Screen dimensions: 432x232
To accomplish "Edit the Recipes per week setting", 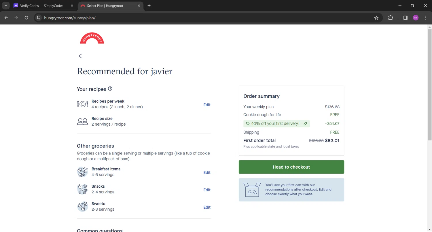I will tap(207, 105).
